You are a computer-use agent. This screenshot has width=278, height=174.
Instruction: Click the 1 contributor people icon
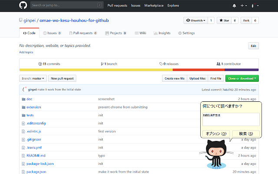click(x=218, y=64)
